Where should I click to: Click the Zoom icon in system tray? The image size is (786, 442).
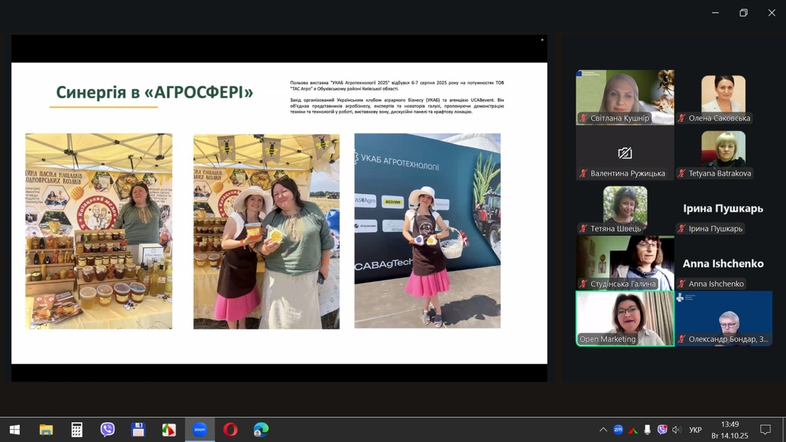618,430
